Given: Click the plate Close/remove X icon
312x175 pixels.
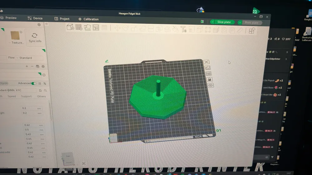Looking at the screenshot, I should (x=206, y=62).
